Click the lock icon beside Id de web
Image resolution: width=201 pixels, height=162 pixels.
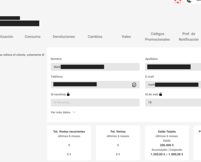(x=160, y=94)
